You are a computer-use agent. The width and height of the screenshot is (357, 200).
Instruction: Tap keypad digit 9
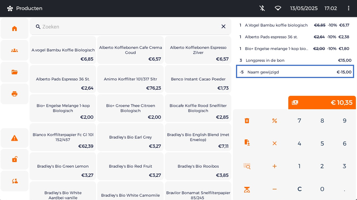345,121
